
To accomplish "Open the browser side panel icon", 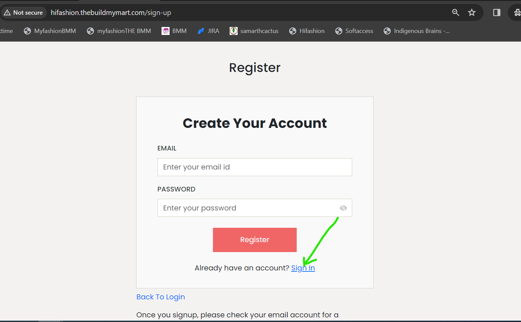I will pyautogui.click(x=497, y=13).
